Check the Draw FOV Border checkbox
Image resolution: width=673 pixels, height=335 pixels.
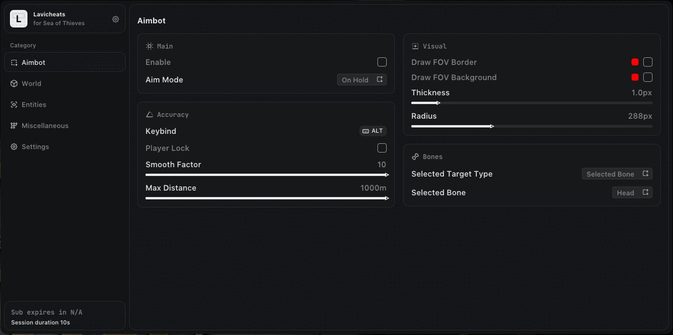point(648,62)
